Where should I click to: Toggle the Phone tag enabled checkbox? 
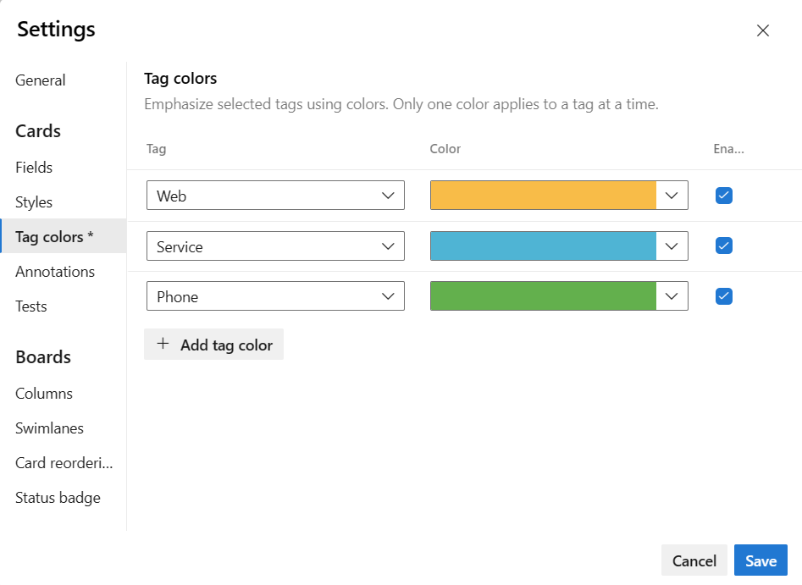coord(724,296)
